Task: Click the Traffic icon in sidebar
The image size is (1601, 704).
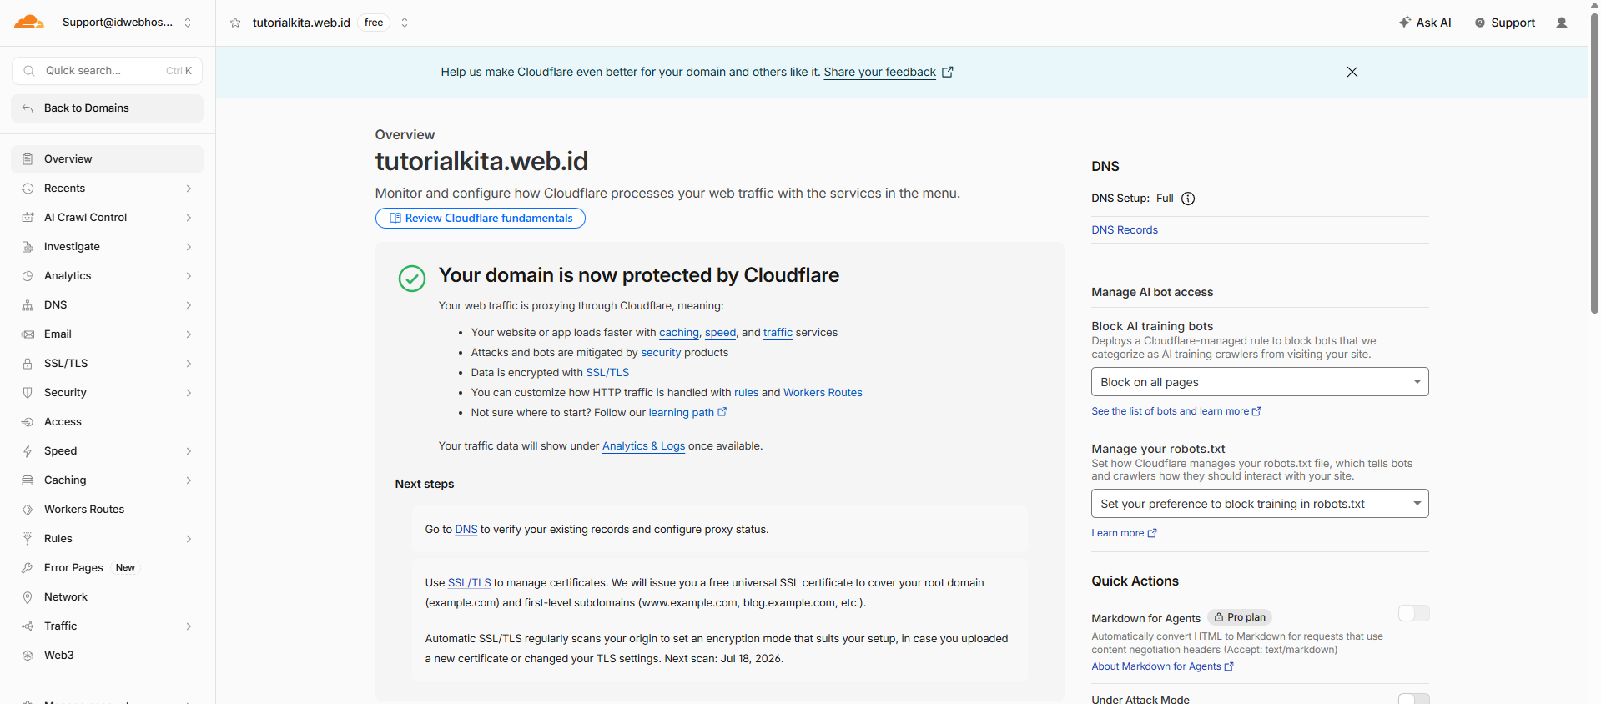Action: click(x=28, y=626)
